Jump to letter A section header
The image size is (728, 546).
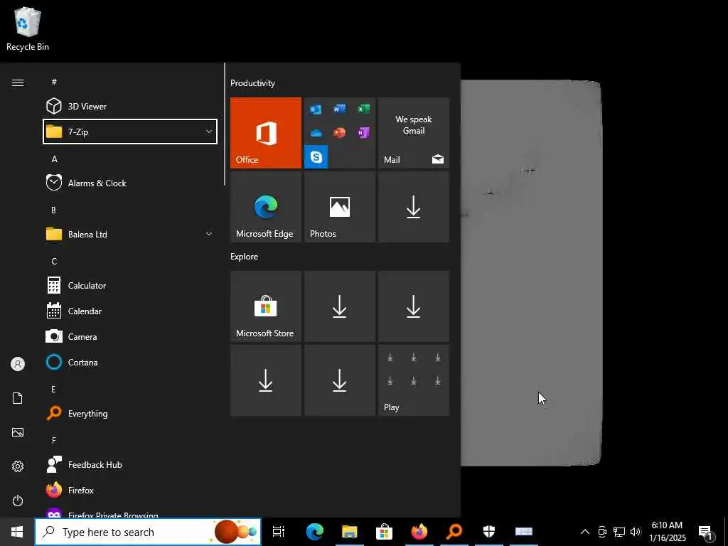(54, 159)
